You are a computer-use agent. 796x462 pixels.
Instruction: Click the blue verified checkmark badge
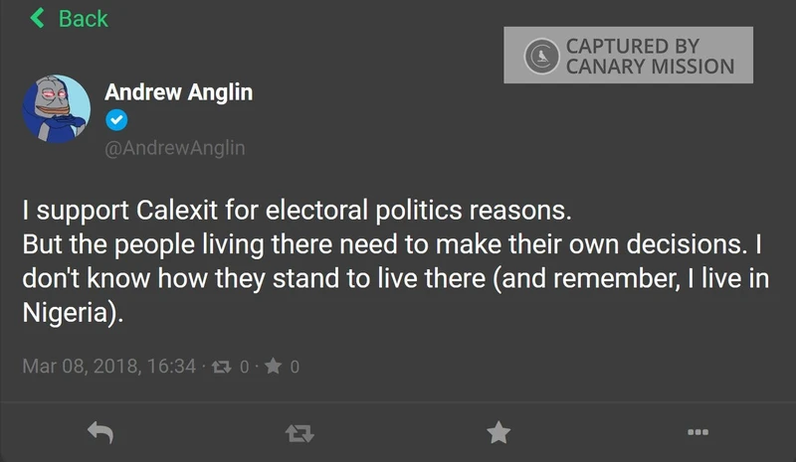(x=116, y=121)
